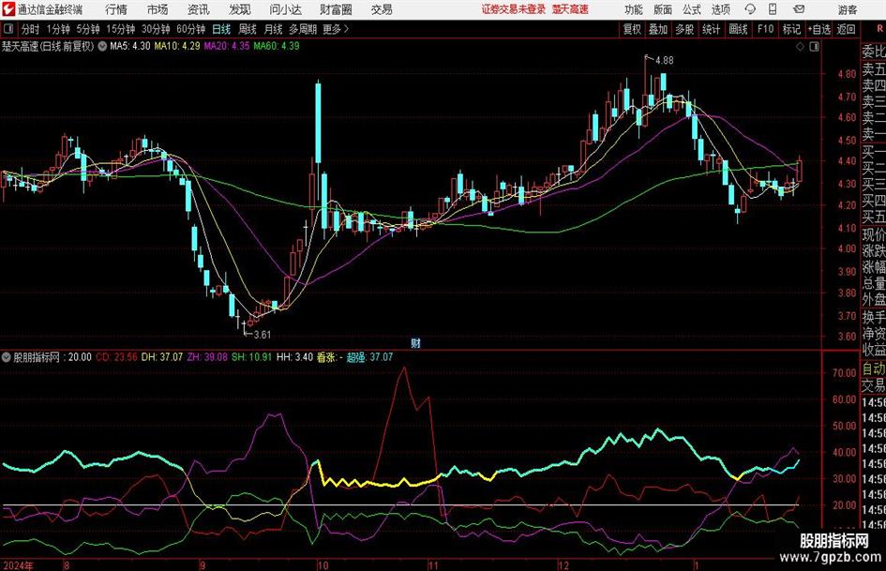Click the 2024年 date axis label
Viewport: 886px width, 571px height.
[x=18, y=565]
